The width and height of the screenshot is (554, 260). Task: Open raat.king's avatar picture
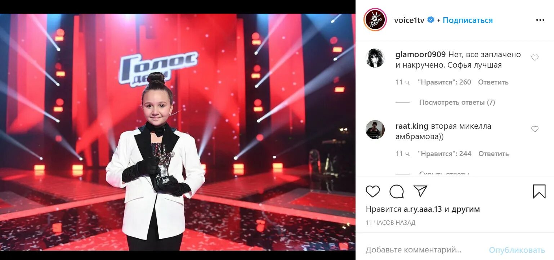click(x=375, y=129)
